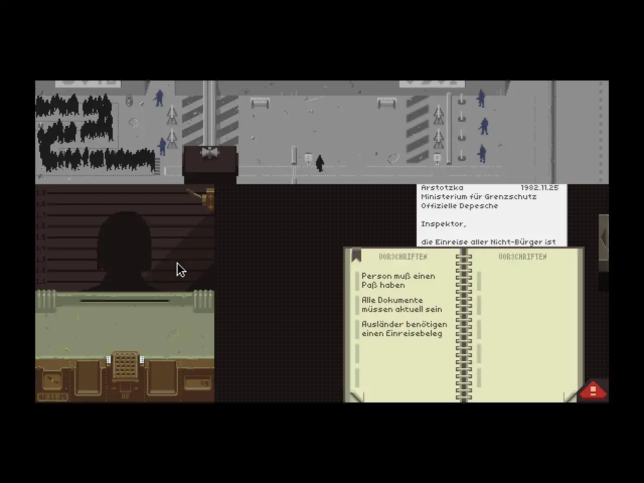Click the right counter tray
Image resolution: width=644 pixels, height=483 pixels.
(162, 377)
